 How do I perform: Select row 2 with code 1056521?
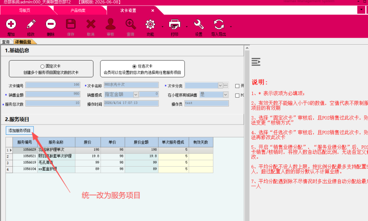109,156
